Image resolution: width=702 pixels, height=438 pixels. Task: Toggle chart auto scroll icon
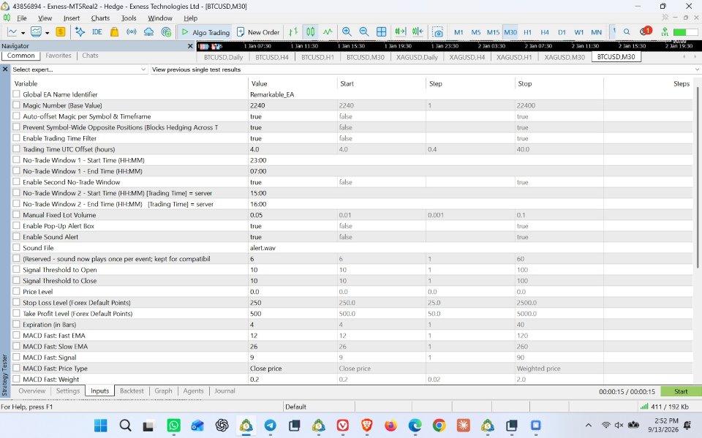pyautogui.click(x=400, y=31)
